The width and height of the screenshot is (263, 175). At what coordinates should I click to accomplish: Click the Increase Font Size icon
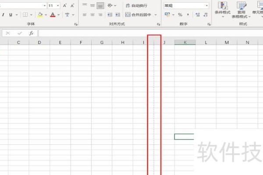click(65, 6)
